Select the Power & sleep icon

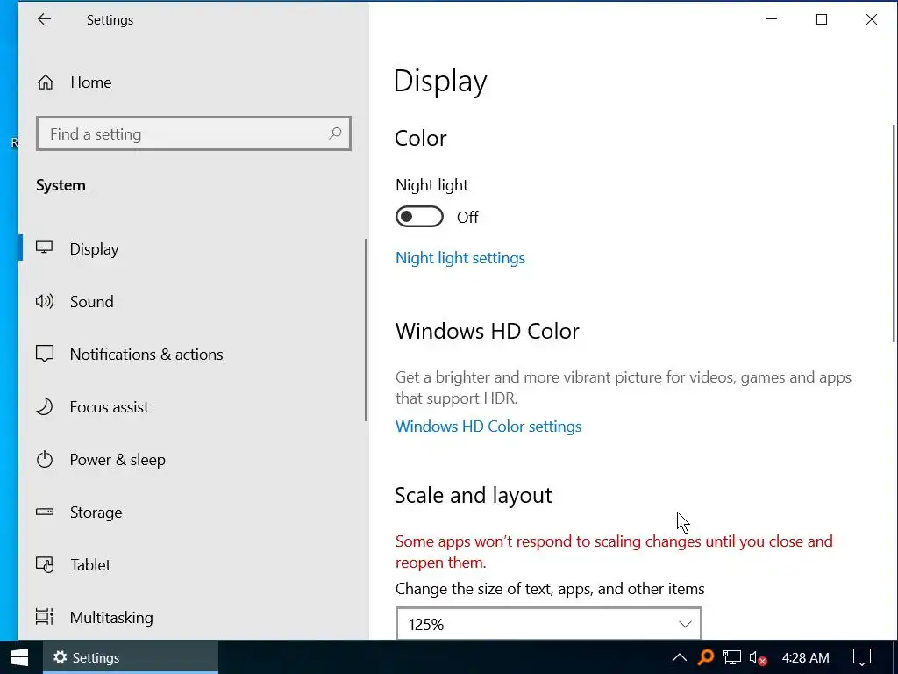[44, 459]
